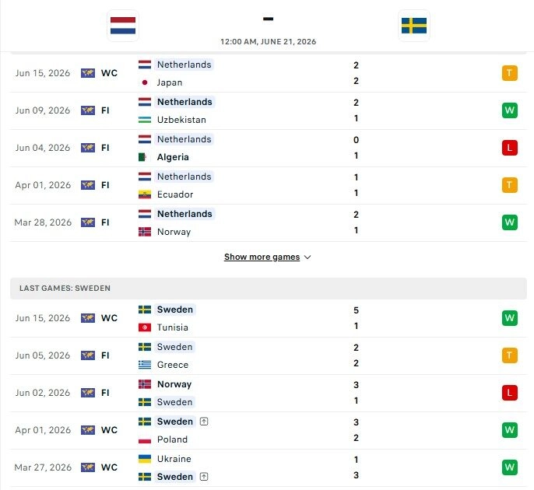Click the green W badge for Netherlands vs Uzbekistan
534x490 pixels.
pos(509,110)
